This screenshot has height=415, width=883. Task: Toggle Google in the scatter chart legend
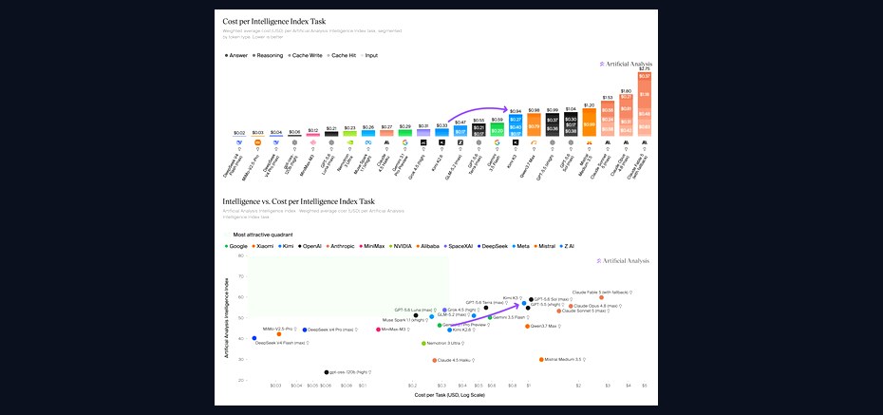236,246
